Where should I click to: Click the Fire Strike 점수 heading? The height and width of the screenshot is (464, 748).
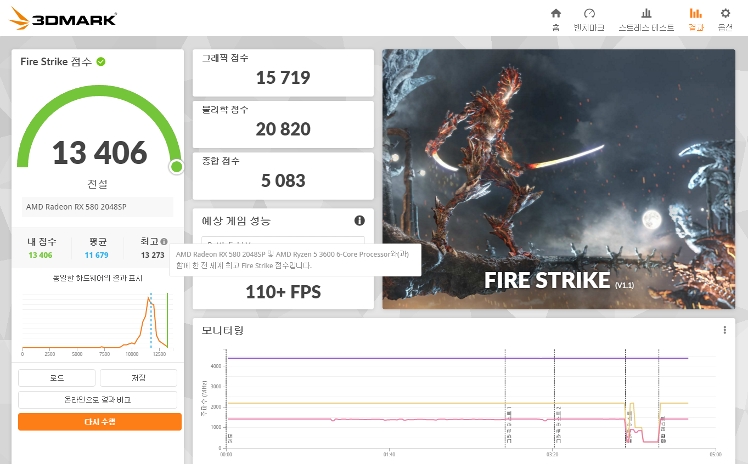click(56, 61)
